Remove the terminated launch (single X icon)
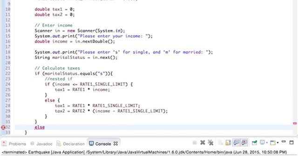298x167 pixels. click(203, 142)
